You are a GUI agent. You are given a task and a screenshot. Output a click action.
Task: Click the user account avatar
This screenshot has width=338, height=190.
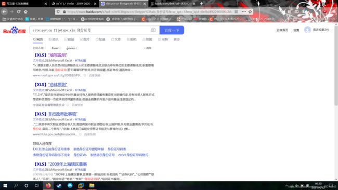coord(307,30)
